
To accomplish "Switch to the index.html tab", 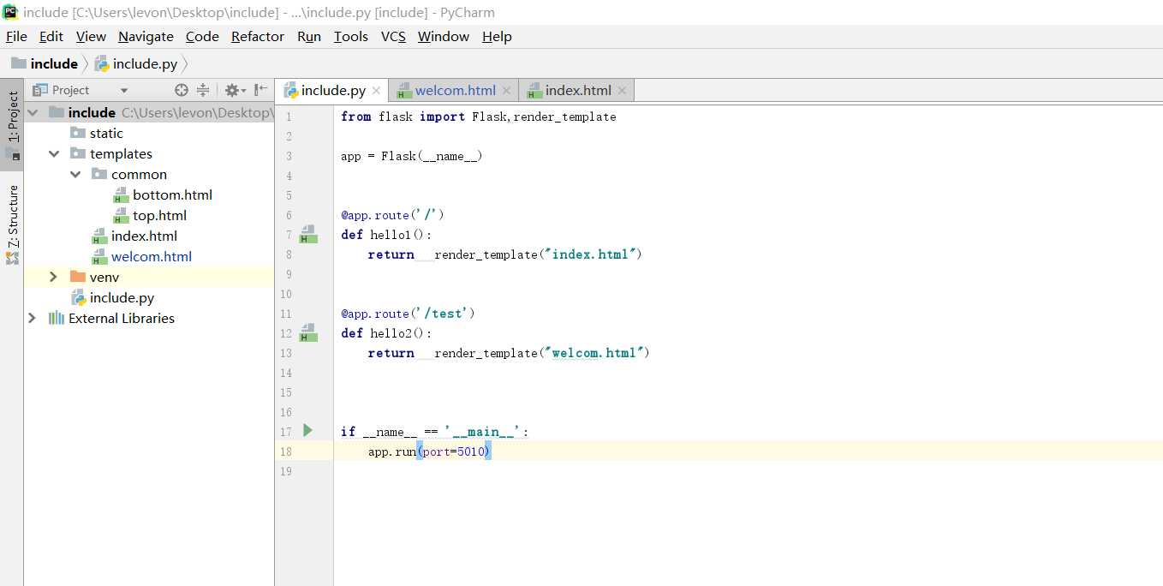I will (577, 90).
